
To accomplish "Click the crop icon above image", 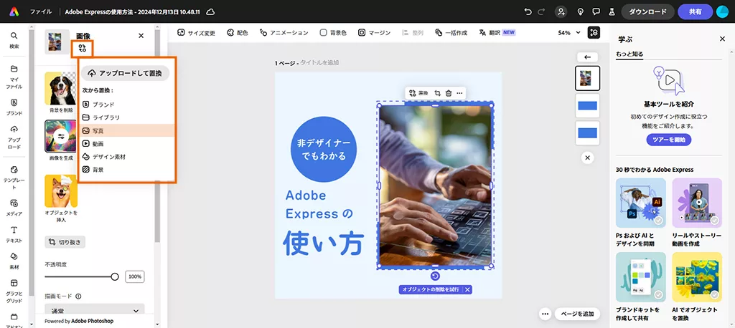I will (437, 93).
